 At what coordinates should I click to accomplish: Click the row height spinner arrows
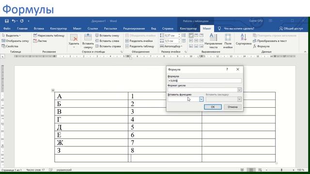pyautogui.click(x=179, y=35)
